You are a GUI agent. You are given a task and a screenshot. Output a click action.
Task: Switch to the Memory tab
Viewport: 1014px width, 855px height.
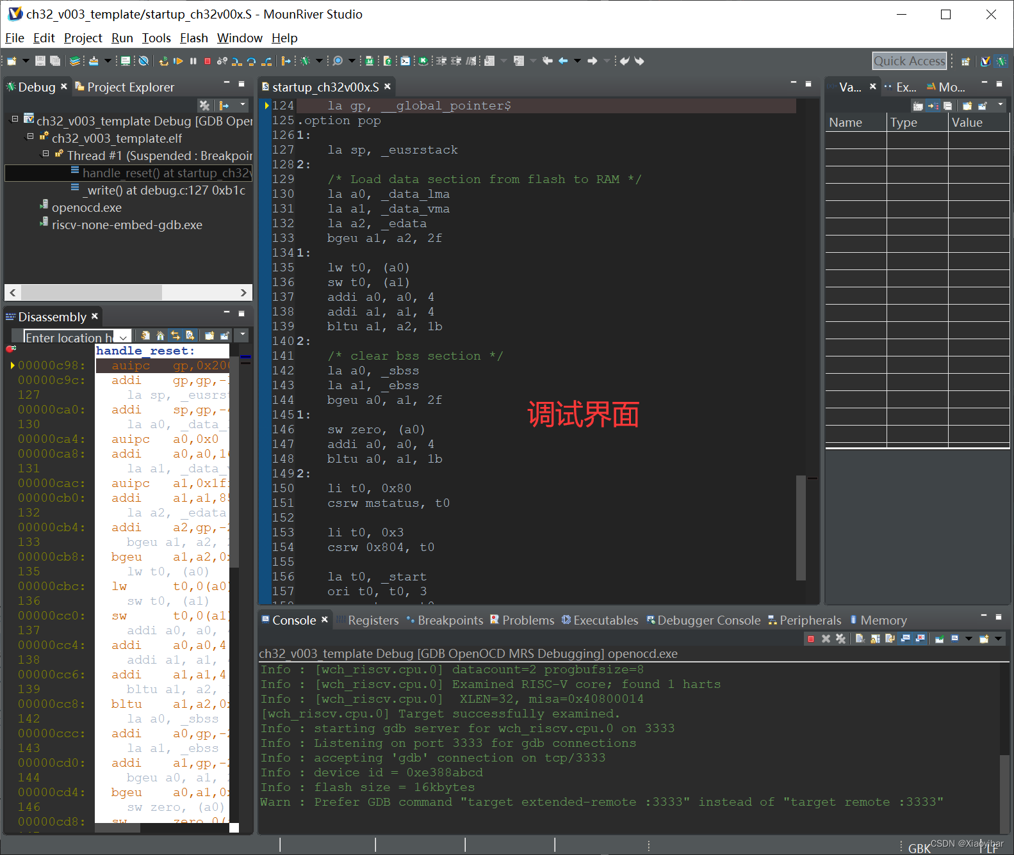pos(878,620)
